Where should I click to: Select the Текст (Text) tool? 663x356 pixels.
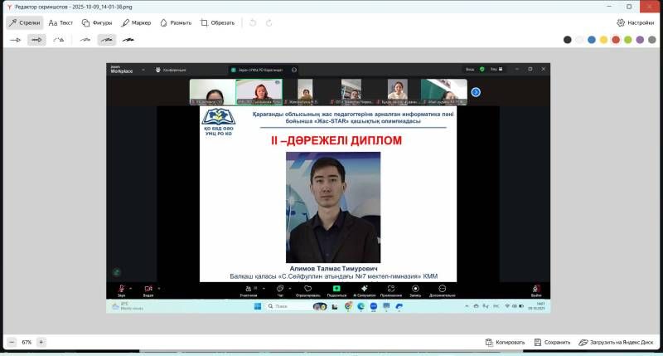click(x=61, y=22)
